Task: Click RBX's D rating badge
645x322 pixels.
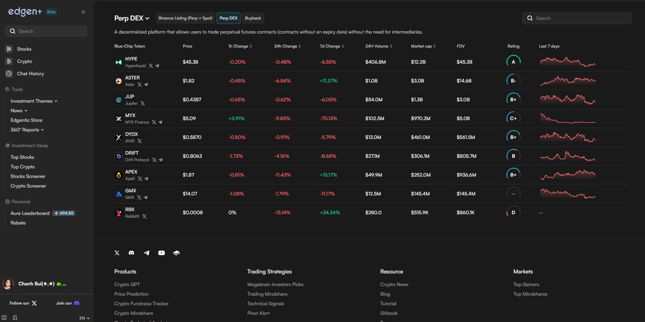Action: tap(513, 213)
